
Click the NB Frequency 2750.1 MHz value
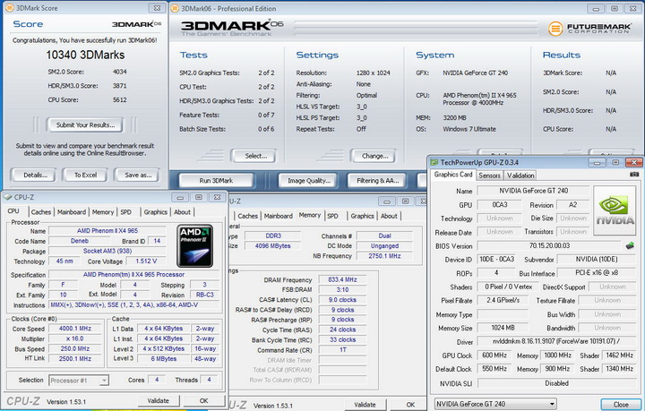coord(384,255)
